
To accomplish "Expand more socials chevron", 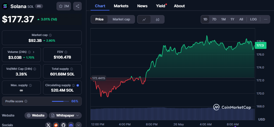I will [79, 125].
